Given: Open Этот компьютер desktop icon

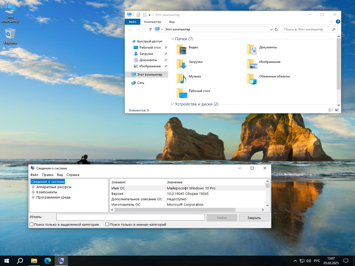Looking at the screenshot, I should 10,13.
